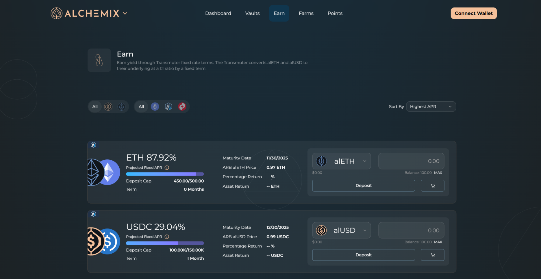Filter by the Arbitrum network icon

168,106
